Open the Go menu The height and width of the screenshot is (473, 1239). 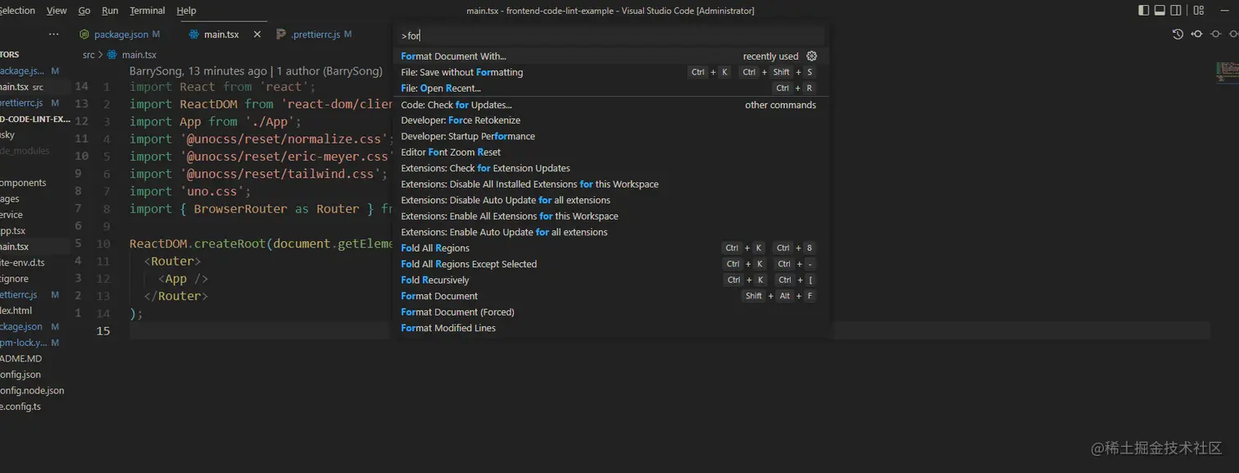click(x=84, y=11)
